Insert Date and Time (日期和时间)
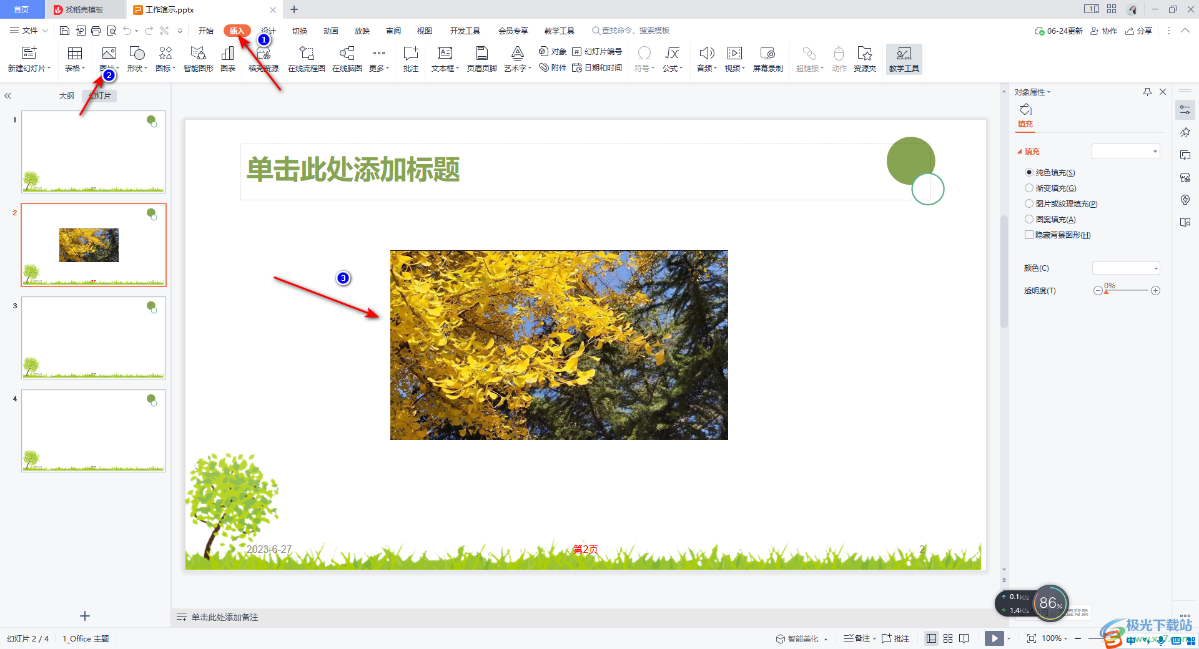This screenshot has height=649, width=1199. (x=597, y=68)
